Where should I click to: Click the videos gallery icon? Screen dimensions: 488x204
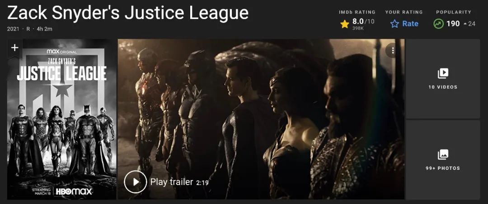pyautogui.click(x=443, y=73)
